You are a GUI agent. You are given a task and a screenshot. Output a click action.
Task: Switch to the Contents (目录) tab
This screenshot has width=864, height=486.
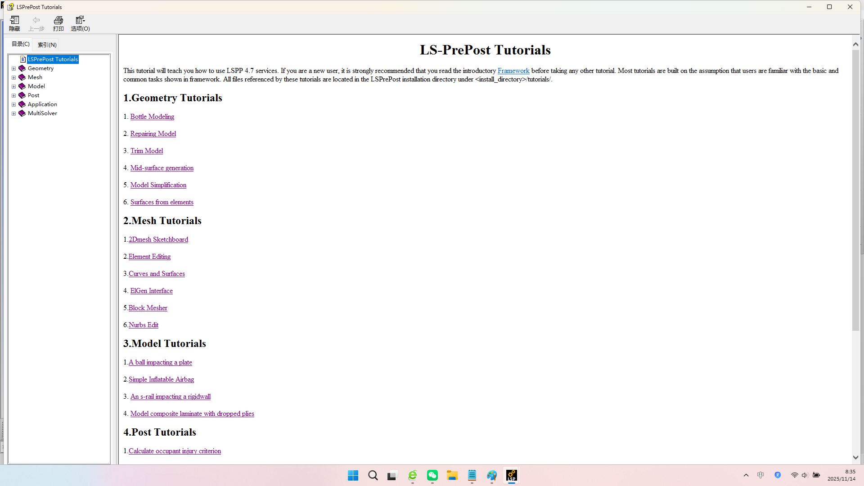tap(21, 44)
